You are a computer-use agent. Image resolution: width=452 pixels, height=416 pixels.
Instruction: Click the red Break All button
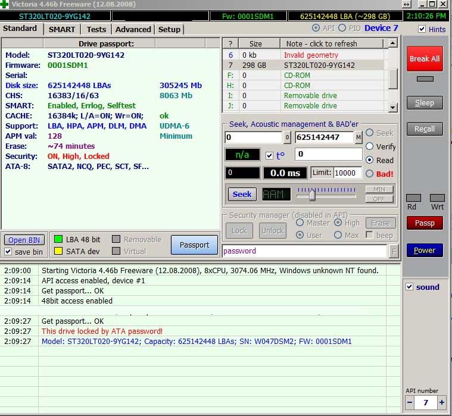[x=425, y=58]
